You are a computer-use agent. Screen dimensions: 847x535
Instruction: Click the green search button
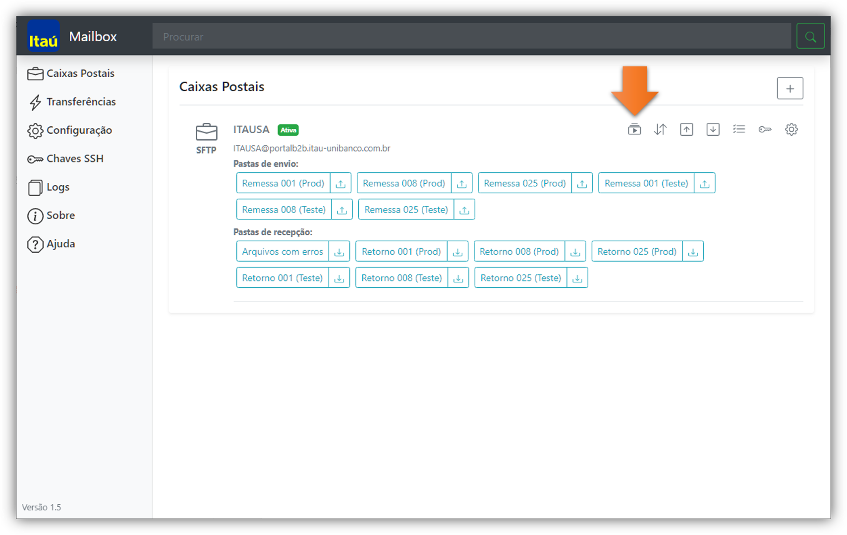coord(810,36)
